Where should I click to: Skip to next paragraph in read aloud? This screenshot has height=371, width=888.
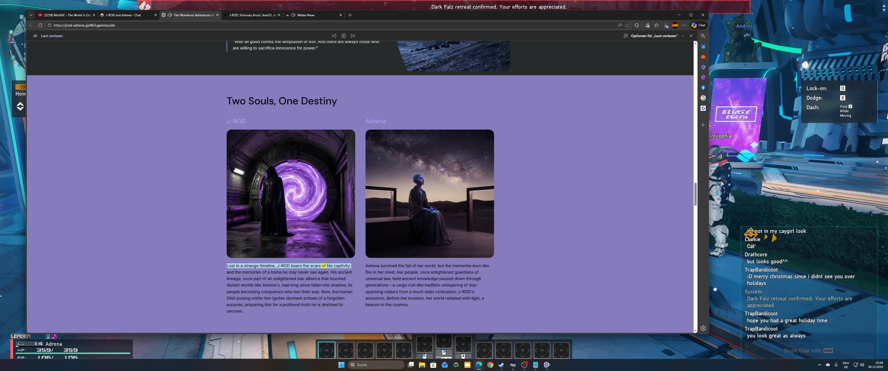tap(353, 36)
